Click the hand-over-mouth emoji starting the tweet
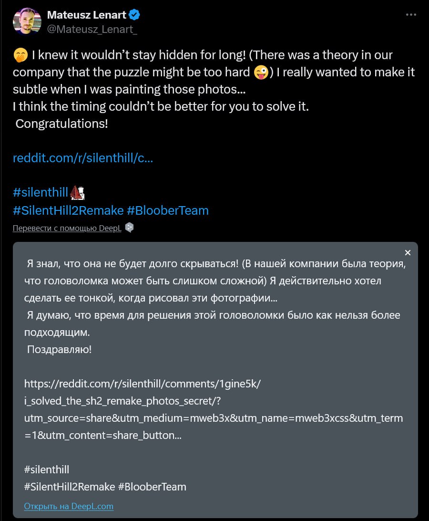Image resolution: width=429 pixels, height=521 pixels. click(20, 55)
